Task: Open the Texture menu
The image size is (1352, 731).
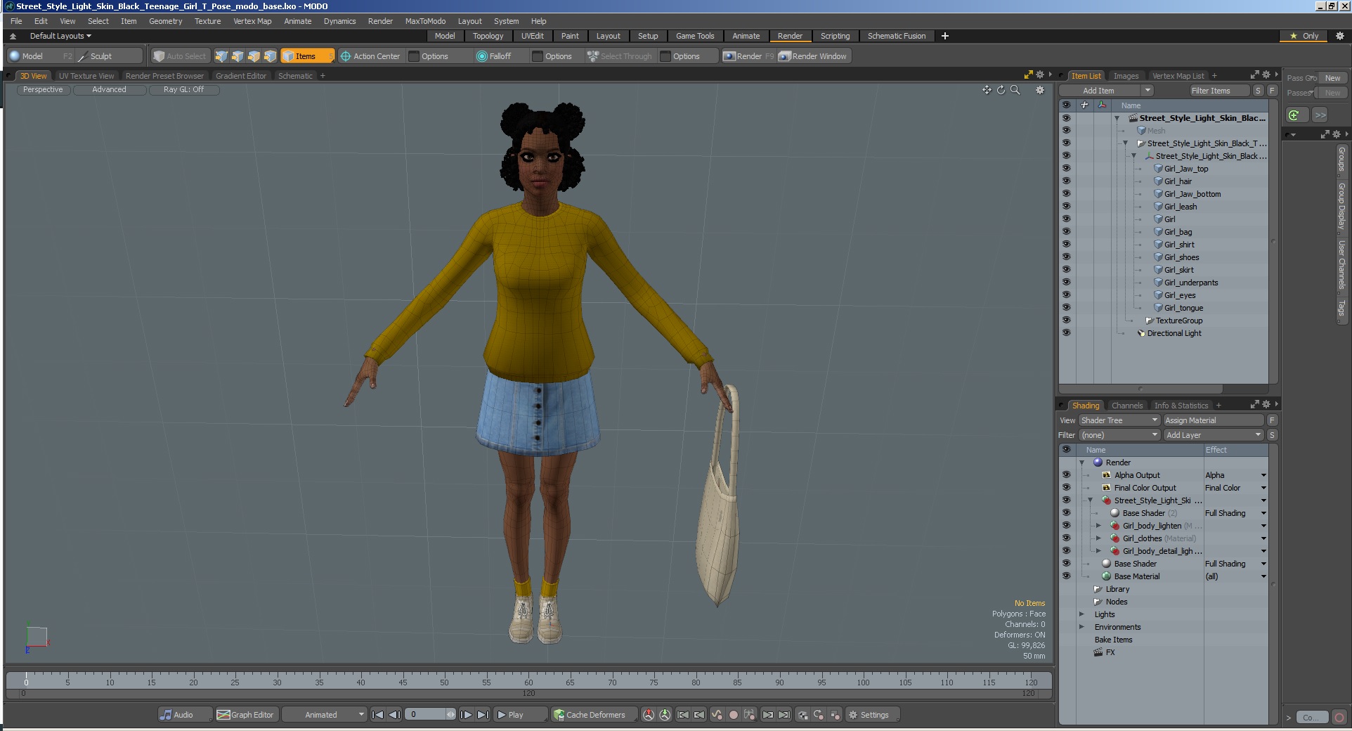Action: click(207, 21)
